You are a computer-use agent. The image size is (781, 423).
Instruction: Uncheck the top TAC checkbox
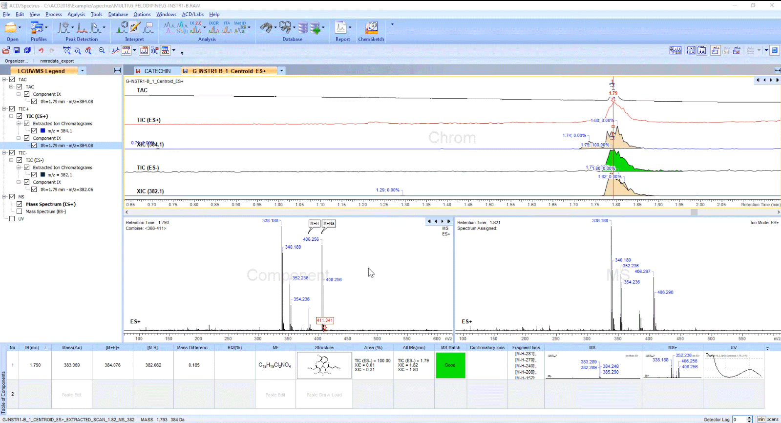click(x=12, y=80)
